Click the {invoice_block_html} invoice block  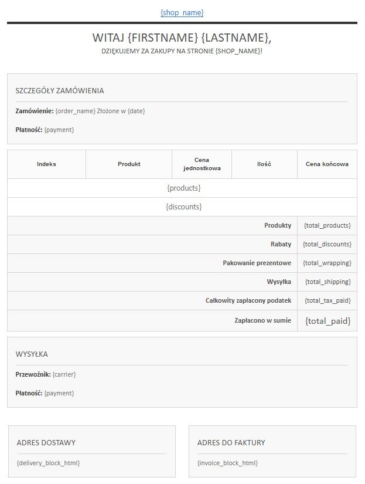click(x=227, y=463)
